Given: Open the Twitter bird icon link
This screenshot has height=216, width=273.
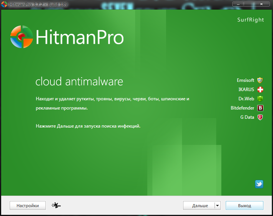Looking at the screenshot, I should [259, 184].
